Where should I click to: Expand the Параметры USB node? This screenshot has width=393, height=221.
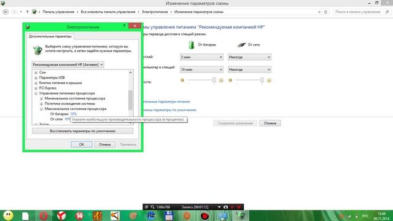point(36,78)
